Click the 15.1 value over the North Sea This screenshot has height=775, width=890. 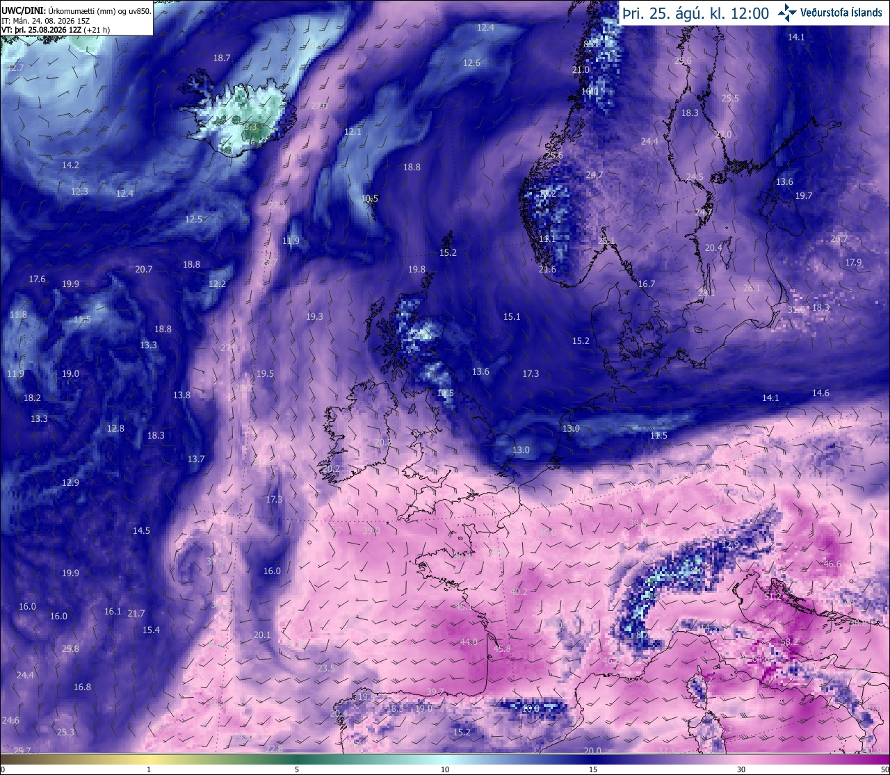[x=512, y=316]
